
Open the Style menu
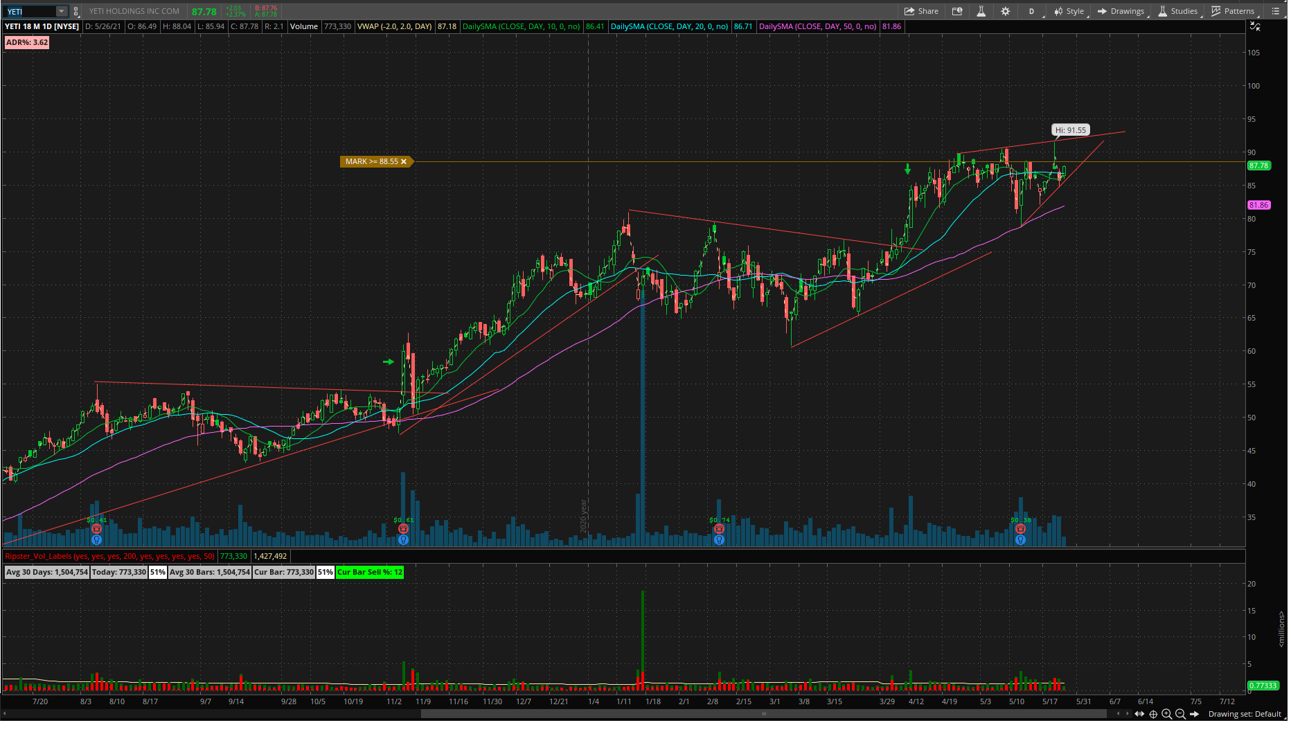tap(1069, 11)
